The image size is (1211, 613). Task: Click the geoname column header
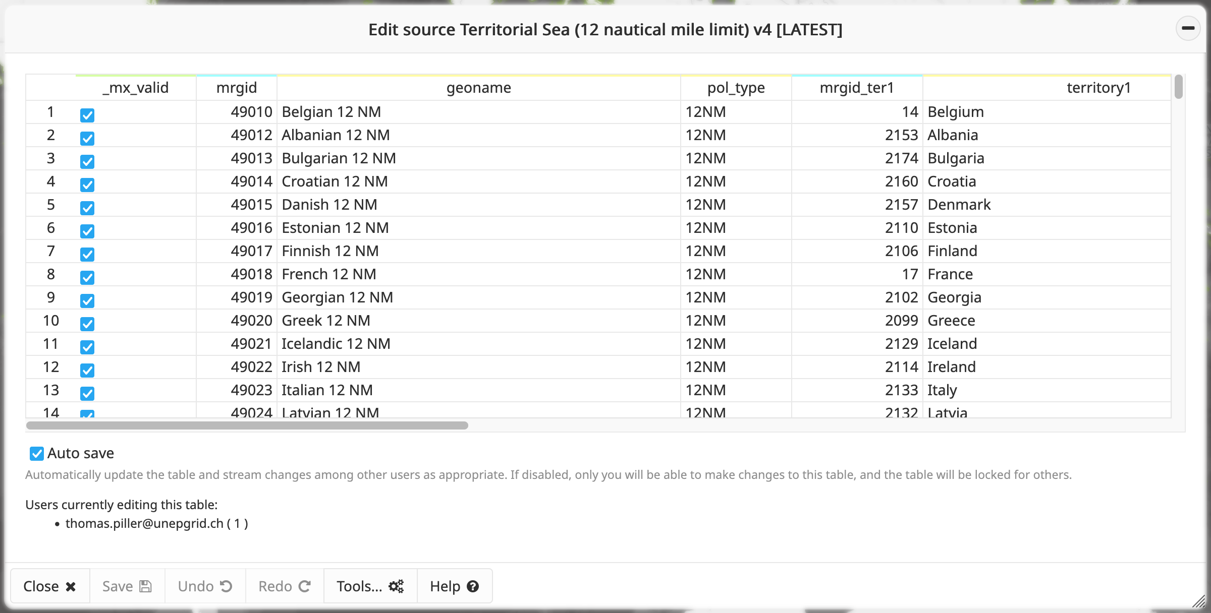[478, 88]
